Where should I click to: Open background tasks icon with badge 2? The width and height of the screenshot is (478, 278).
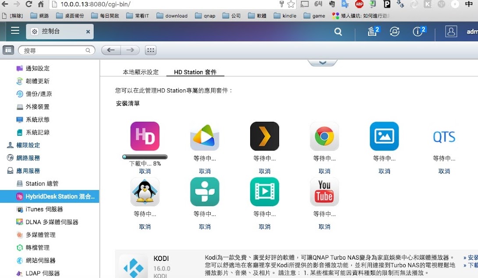point(373,31)
